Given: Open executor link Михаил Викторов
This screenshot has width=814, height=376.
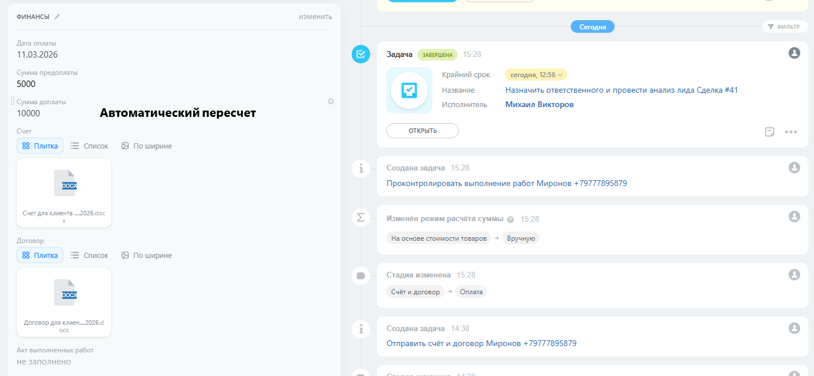Looking at the screenshot, I should pos(539,105).
